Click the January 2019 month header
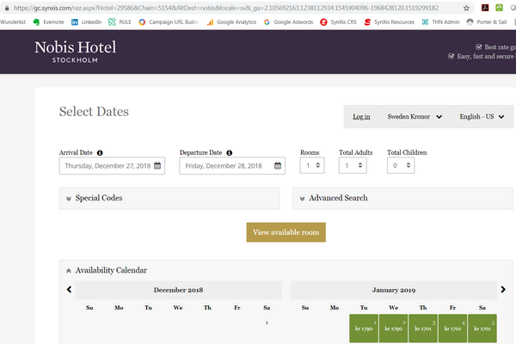Screen dimensions: 516x344 pos(394,290)
